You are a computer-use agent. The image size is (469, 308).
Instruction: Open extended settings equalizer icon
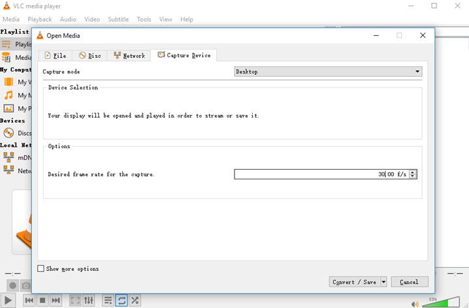tap(89, 300)
